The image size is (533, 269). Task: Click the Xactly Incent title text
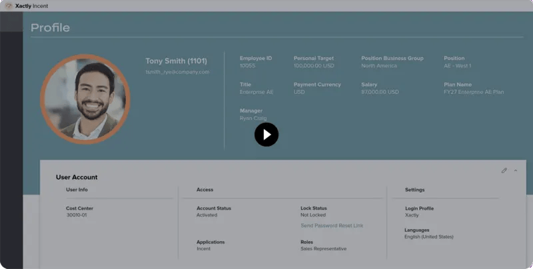pyautogui.click(x=31, y=6)
